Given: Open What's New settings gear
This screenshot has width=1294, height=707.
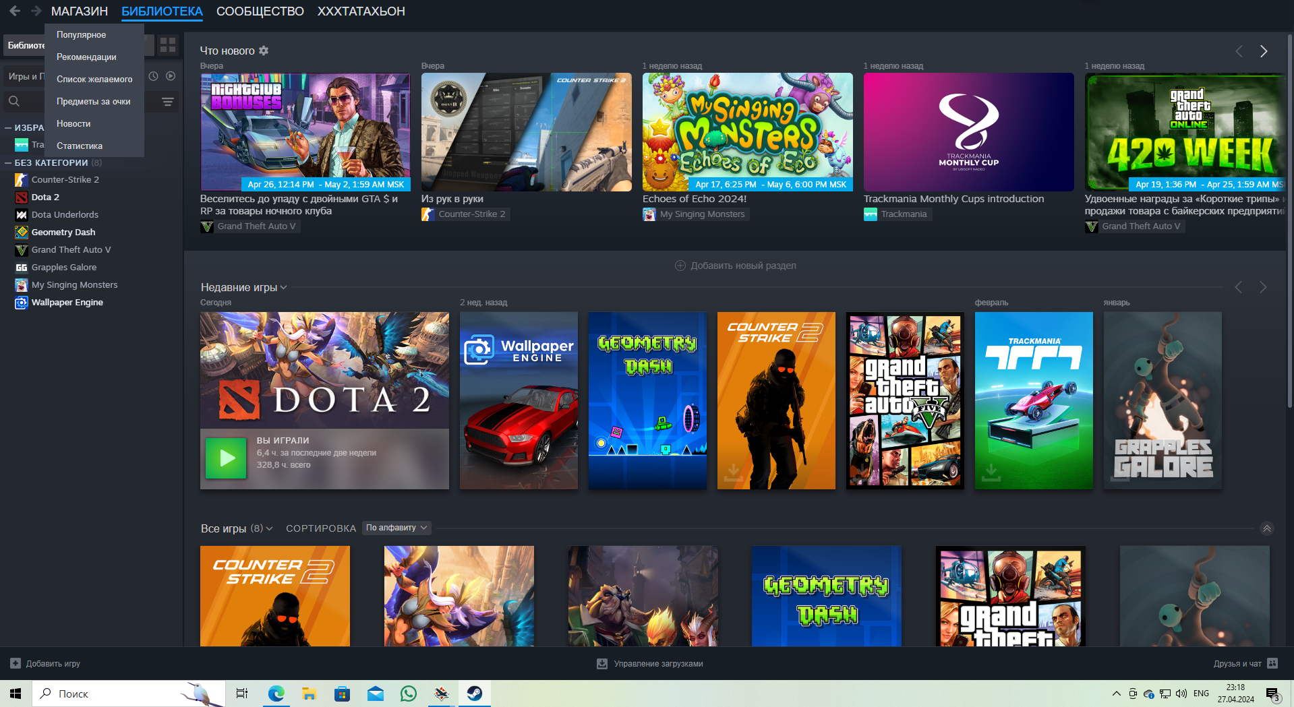Looking at the screenshot, I should tap(264, 51).
